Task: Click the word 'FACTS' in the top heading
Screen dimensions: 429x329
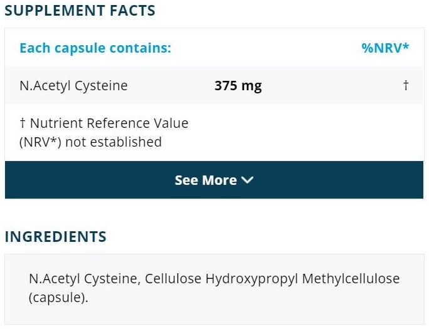Action: pyautogui.click(x=131, y=11)
